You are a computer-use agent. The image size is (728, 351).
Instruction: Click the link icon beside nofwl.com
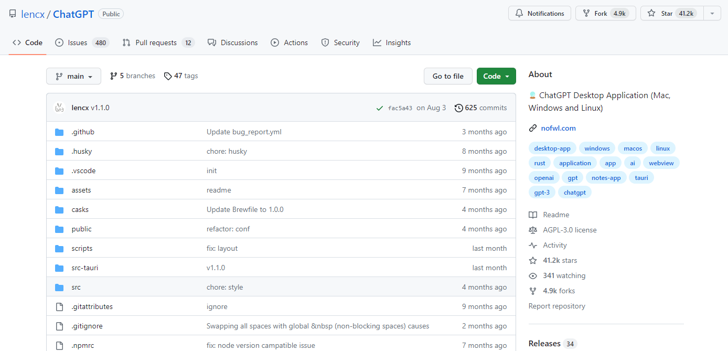coord(533,128)
